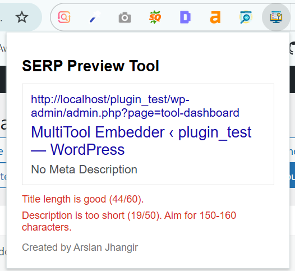Select the No Meta Description text
The width and height of the screenshot is (295, 271).
[x=84, y=169]
